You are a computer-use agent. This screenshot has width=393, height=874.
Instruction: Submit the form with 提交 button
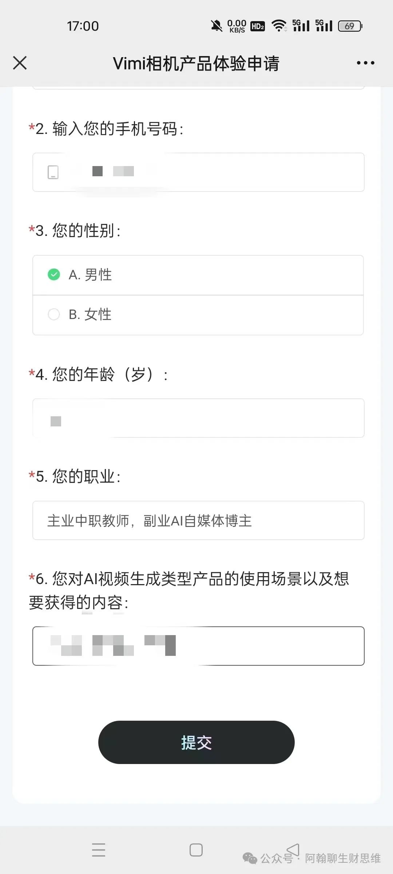(196, 742)
